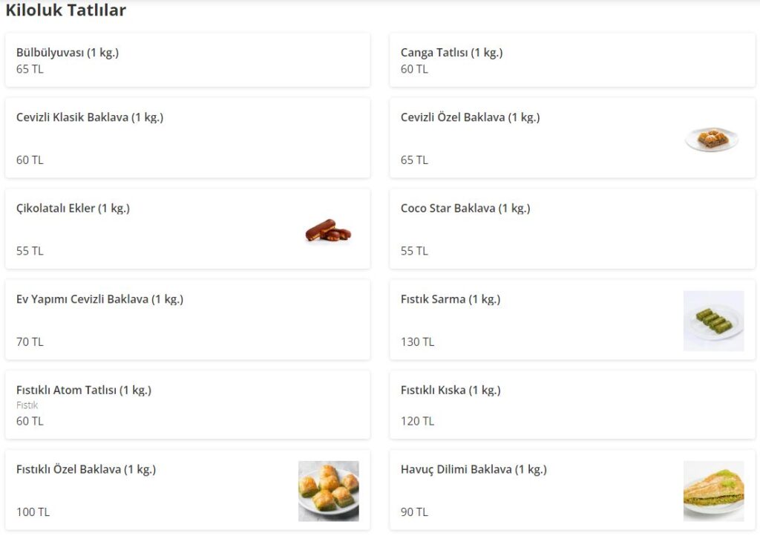Select Fıstıklı Atom Tatlısı (1 kg.)
Image resolution: width=760 pixels, height=536 pixels.
click(84, 390)
